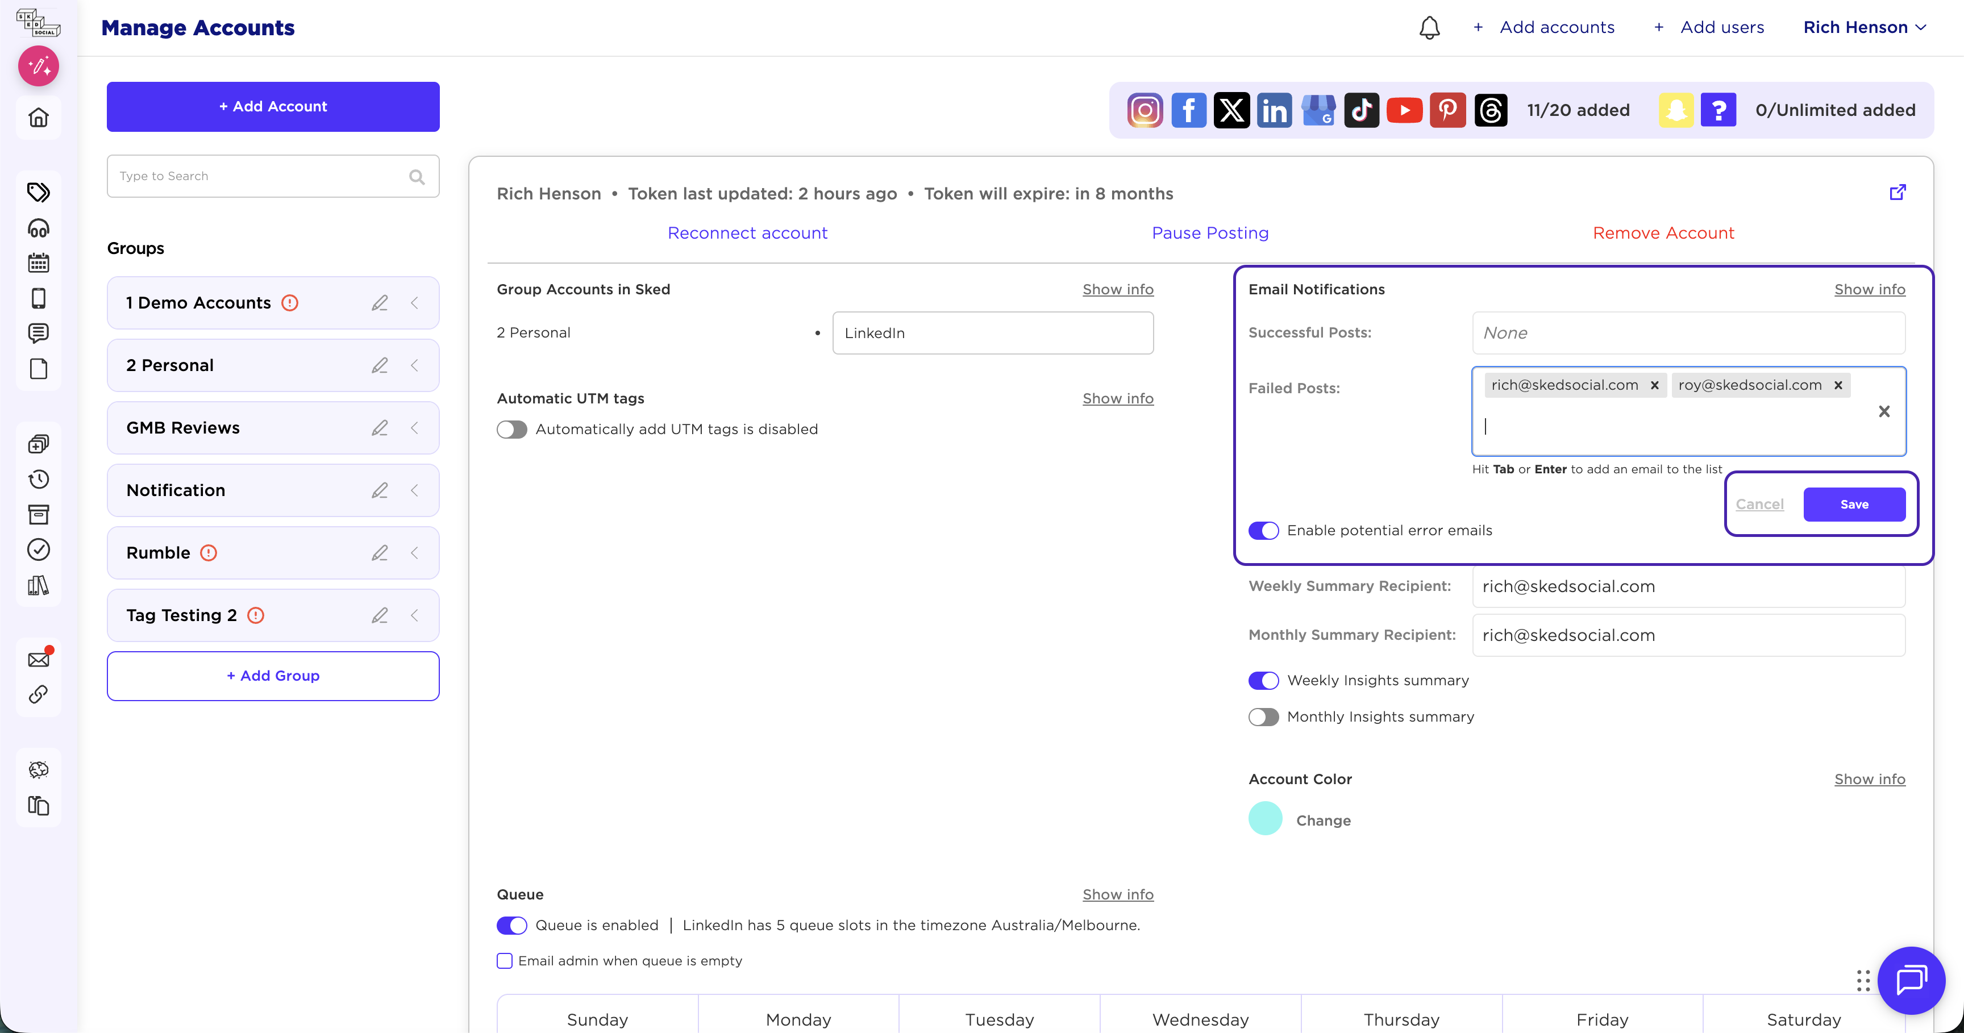The height and width of the screenshot is (1033, 1964).
Task: Select the Wednesday queue day tab
Action: coord(1200,1019)
